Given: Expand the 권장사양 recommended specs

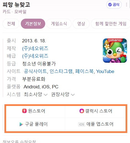Looking at the screenshot, I should click(63, 94).
